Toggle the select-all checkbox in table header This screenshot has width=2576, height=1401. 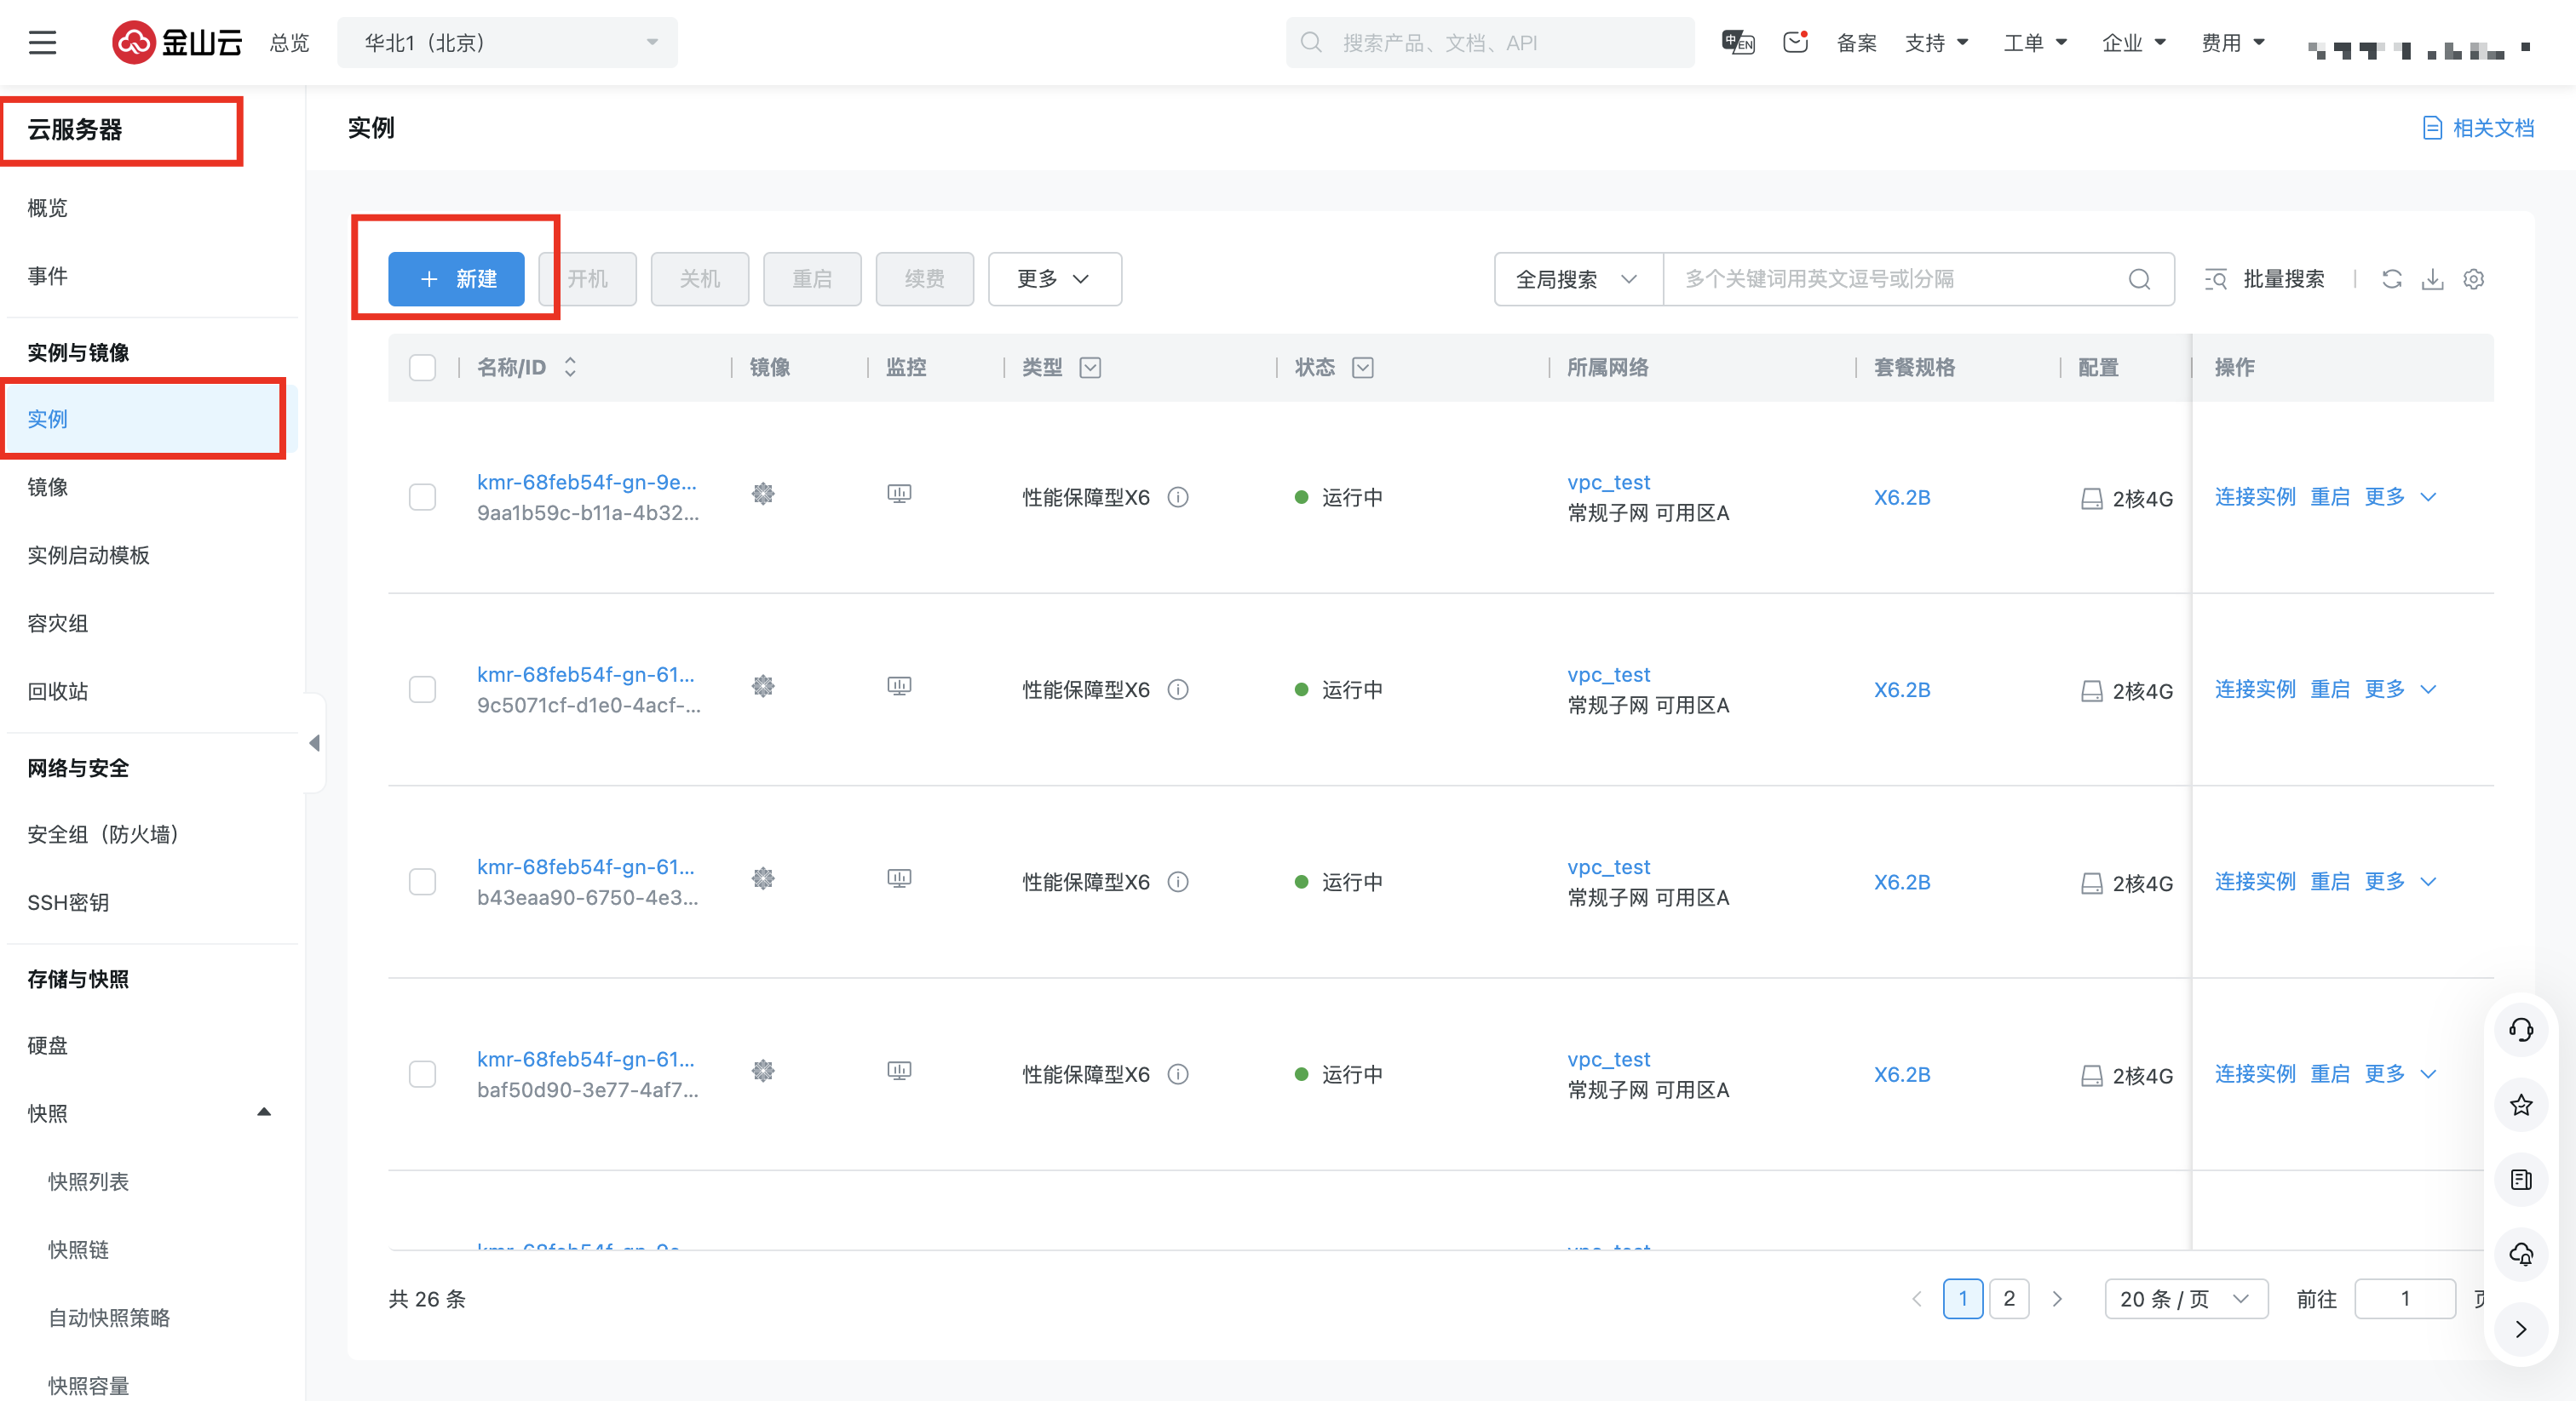click(x=423, y=367)
